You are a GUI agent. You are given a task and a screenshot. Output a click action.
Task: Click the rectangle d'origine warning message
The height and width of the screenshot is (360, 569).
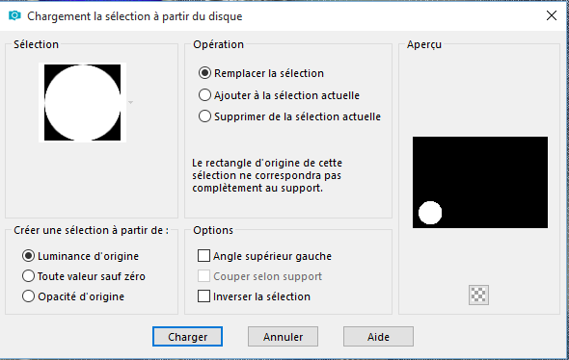(267, 175)
